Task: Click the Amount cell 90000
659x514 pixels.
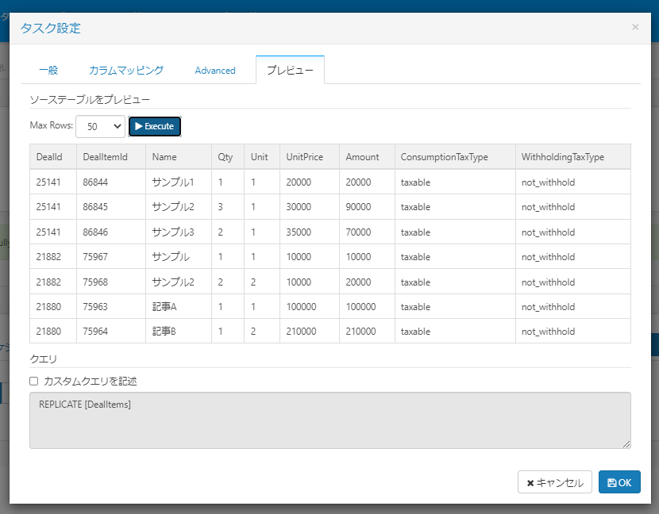Action: coord(367,206)
